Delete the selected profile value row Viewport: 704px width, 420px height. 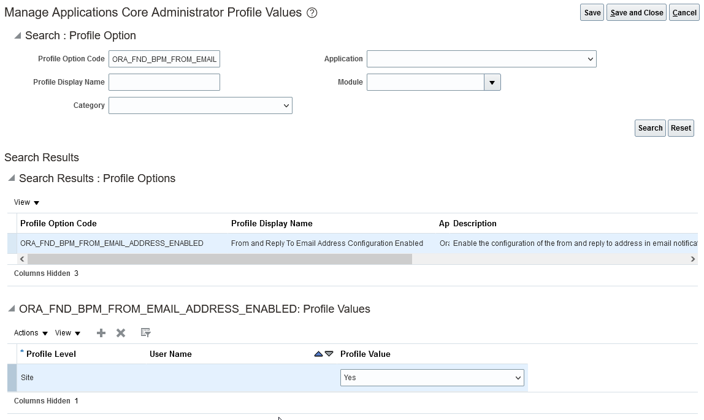click(121, 333)
